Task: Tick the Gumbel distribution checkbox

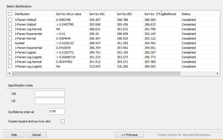Action: pyautogui.click(x=10, y=43)
